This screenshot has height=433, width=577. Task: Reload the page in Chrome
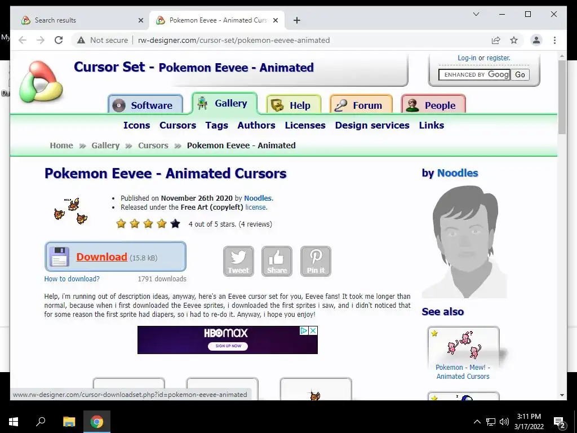tap(59, 40)
